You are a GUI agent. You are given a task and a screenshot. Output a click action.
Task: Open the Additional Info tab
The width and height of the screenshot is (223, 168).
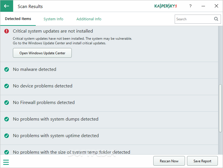tap(89, 19)
